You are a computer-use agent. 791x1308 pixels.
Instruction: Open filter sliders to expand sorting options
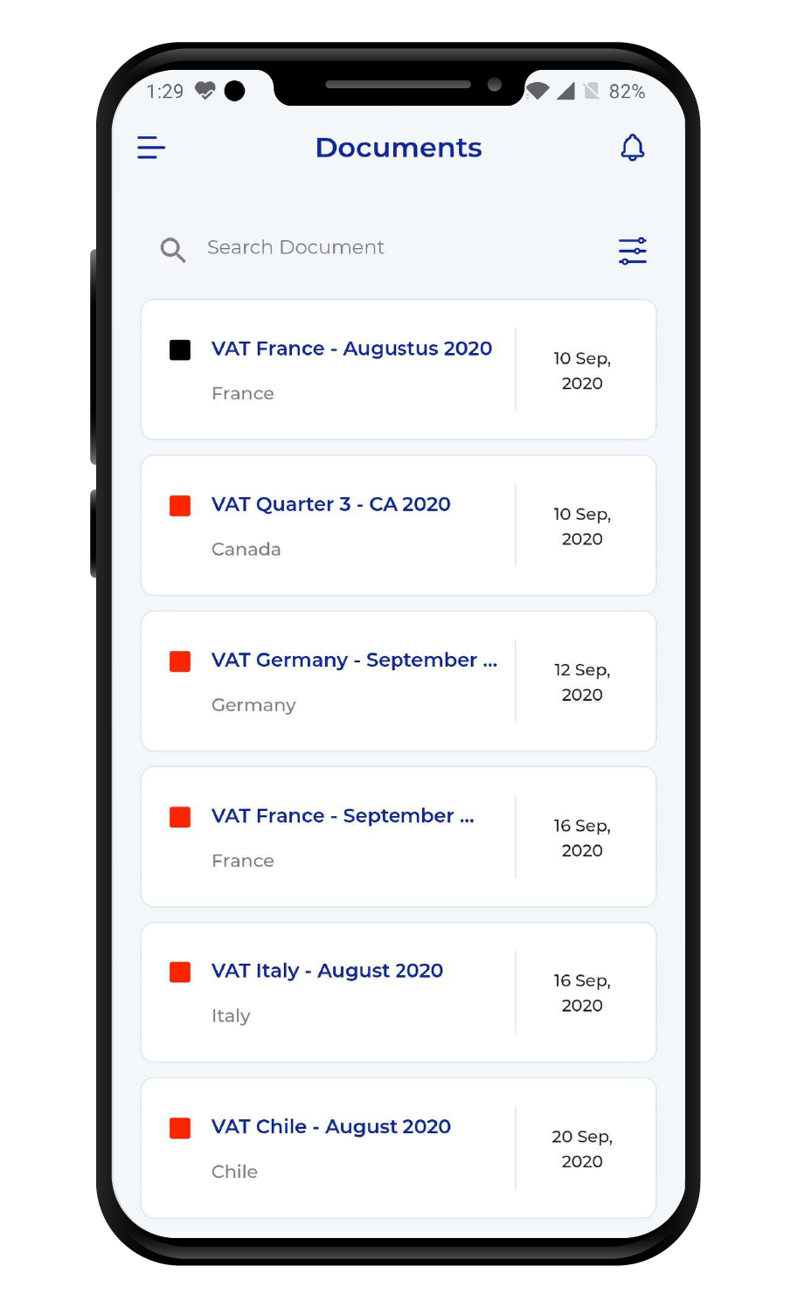(x=632, y=251)
